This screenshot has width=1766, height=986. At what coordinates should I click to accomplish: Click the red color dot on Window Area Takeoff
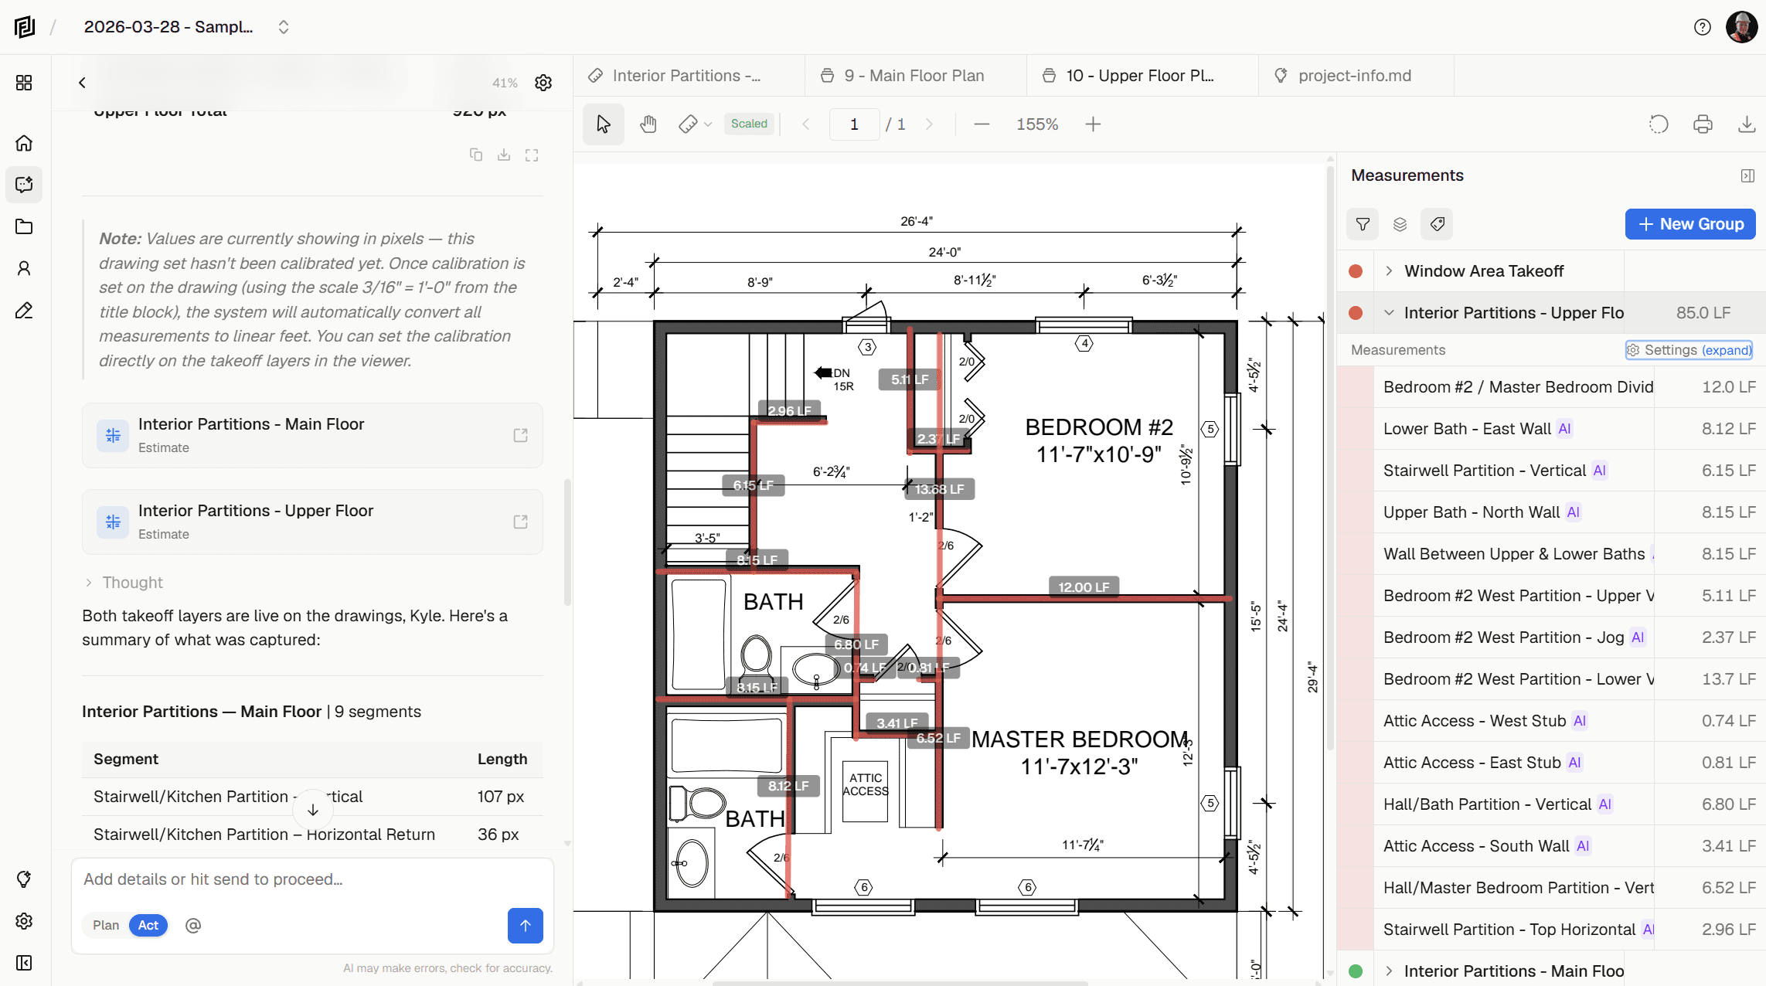1356,270
